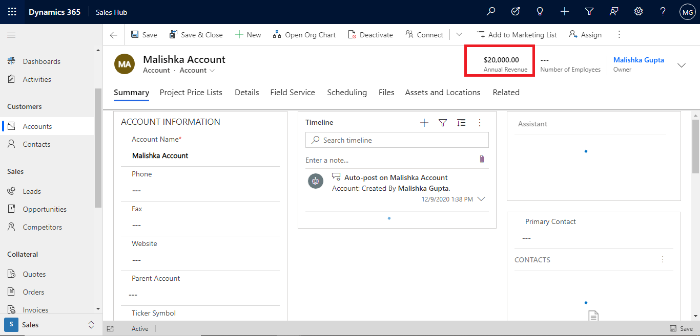
Task: Expand the Sales area switcher at sidebar bottom
Action: (x=91, y=325)
